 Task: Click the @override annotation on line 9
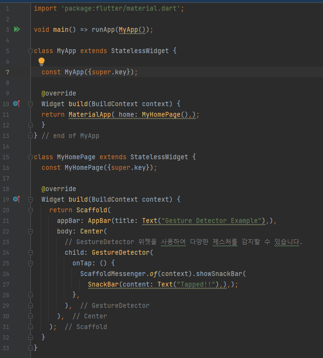59,94
